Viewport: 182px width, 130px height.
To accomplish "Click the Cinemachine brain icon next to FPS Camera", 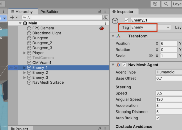I will tap(101, 28).
